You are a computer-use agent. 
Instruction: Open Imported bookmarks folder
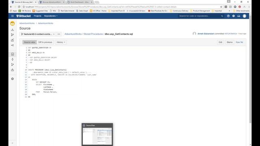[217, 11]
